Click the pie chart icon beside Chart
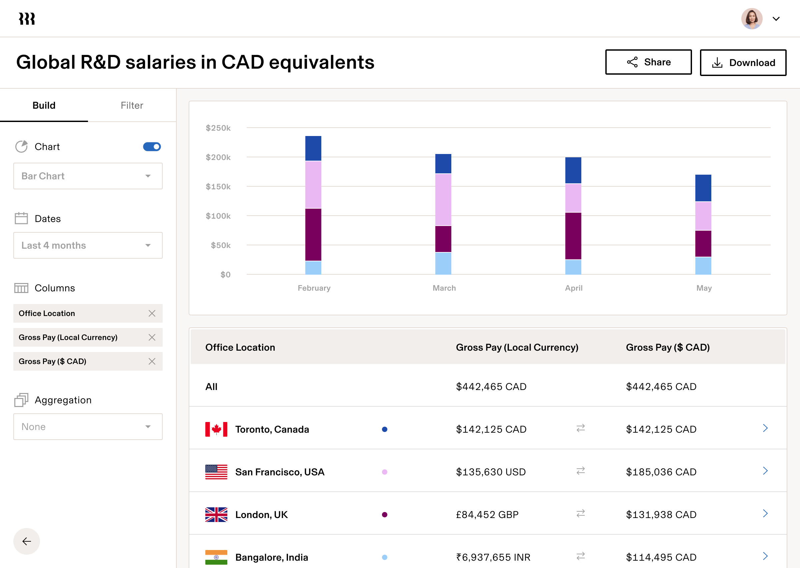The image size is (800, 568). [x=21, y=147]
